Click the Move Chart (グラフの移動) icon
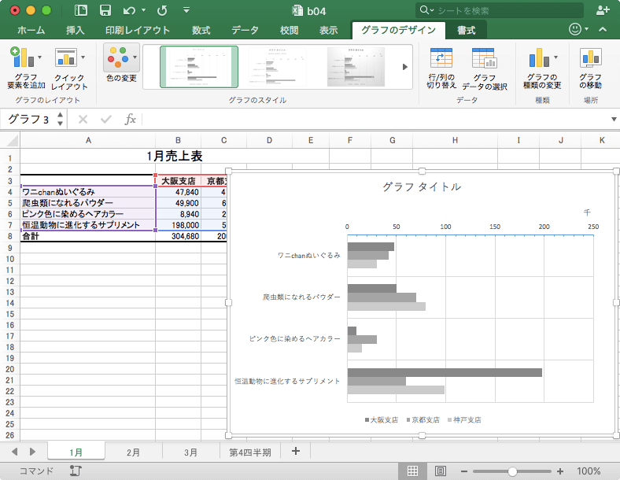The width and height of the screenshot is (620, 480). click(x=590, y=58)
